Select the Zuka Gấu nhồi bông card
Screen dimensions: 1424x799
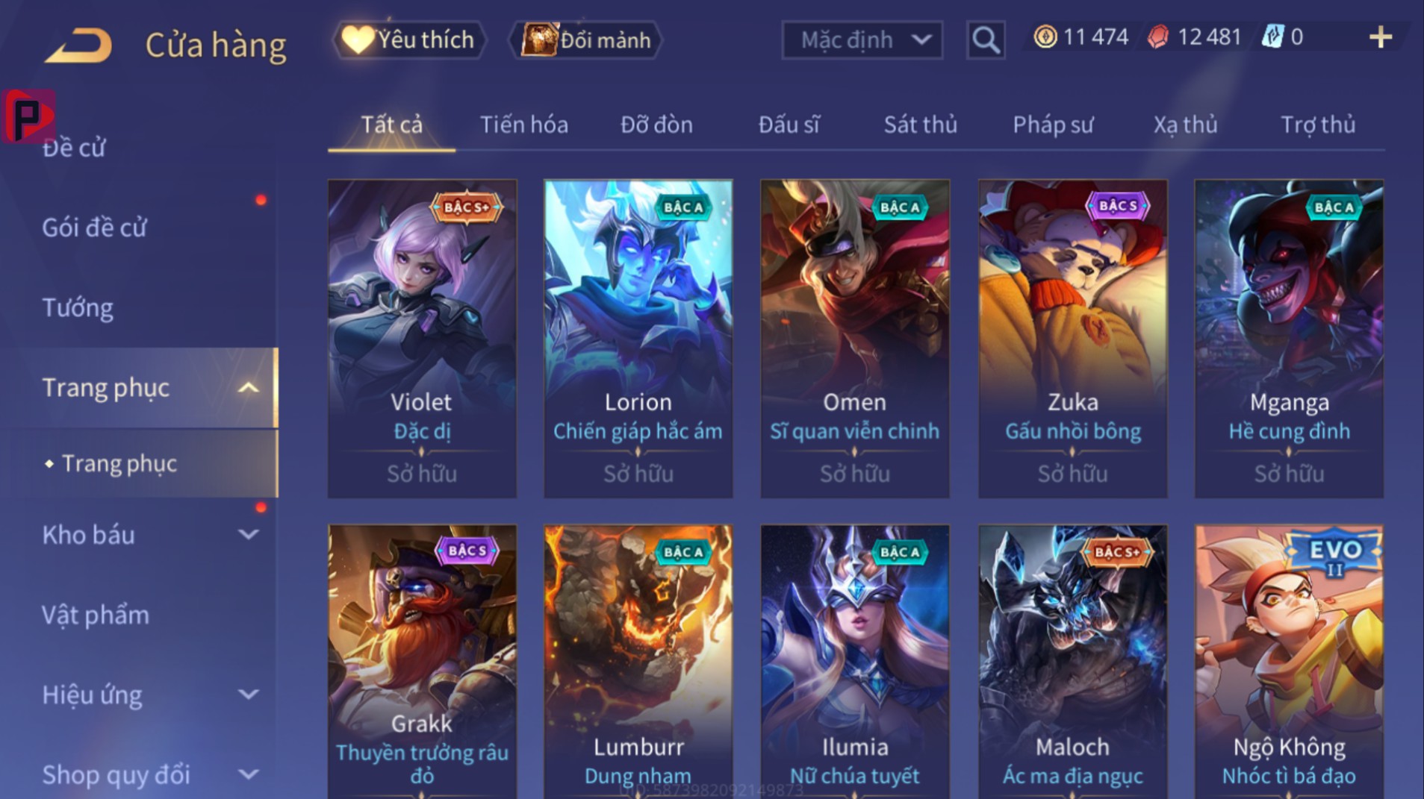pos(1073,339)
